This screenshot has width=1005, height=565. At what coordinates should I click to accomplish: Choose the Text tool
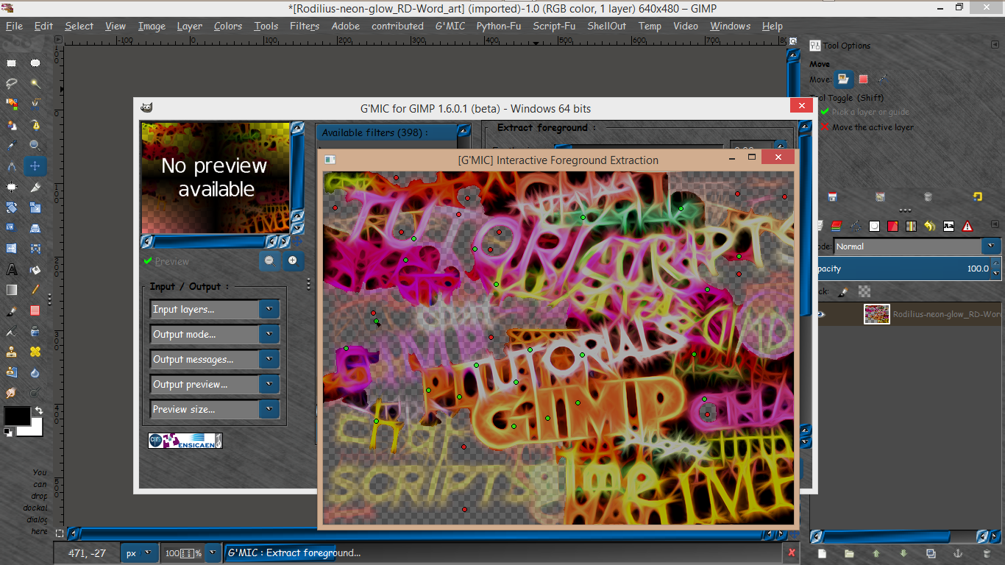pos(12,269)
